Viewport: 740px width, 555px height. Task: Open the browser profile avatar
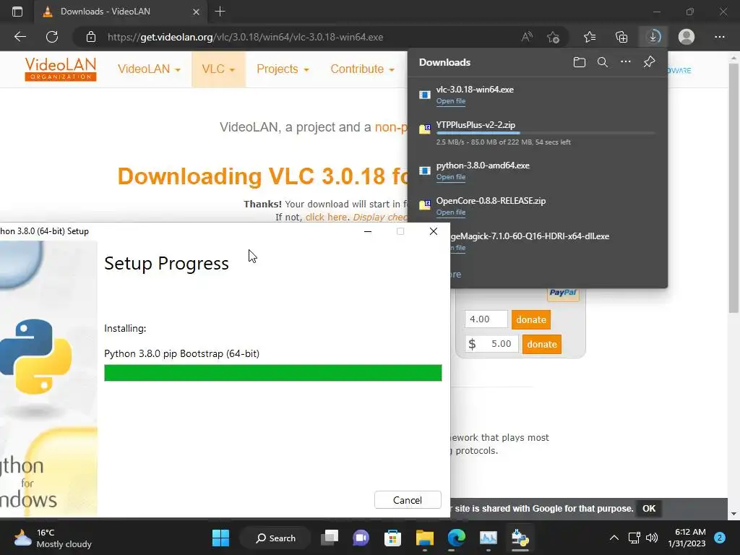point(687,37)
